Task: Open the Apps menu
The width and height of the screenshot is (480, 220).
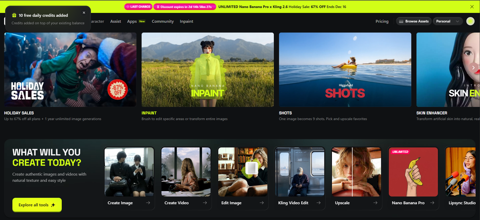Action: click(132, 21)
